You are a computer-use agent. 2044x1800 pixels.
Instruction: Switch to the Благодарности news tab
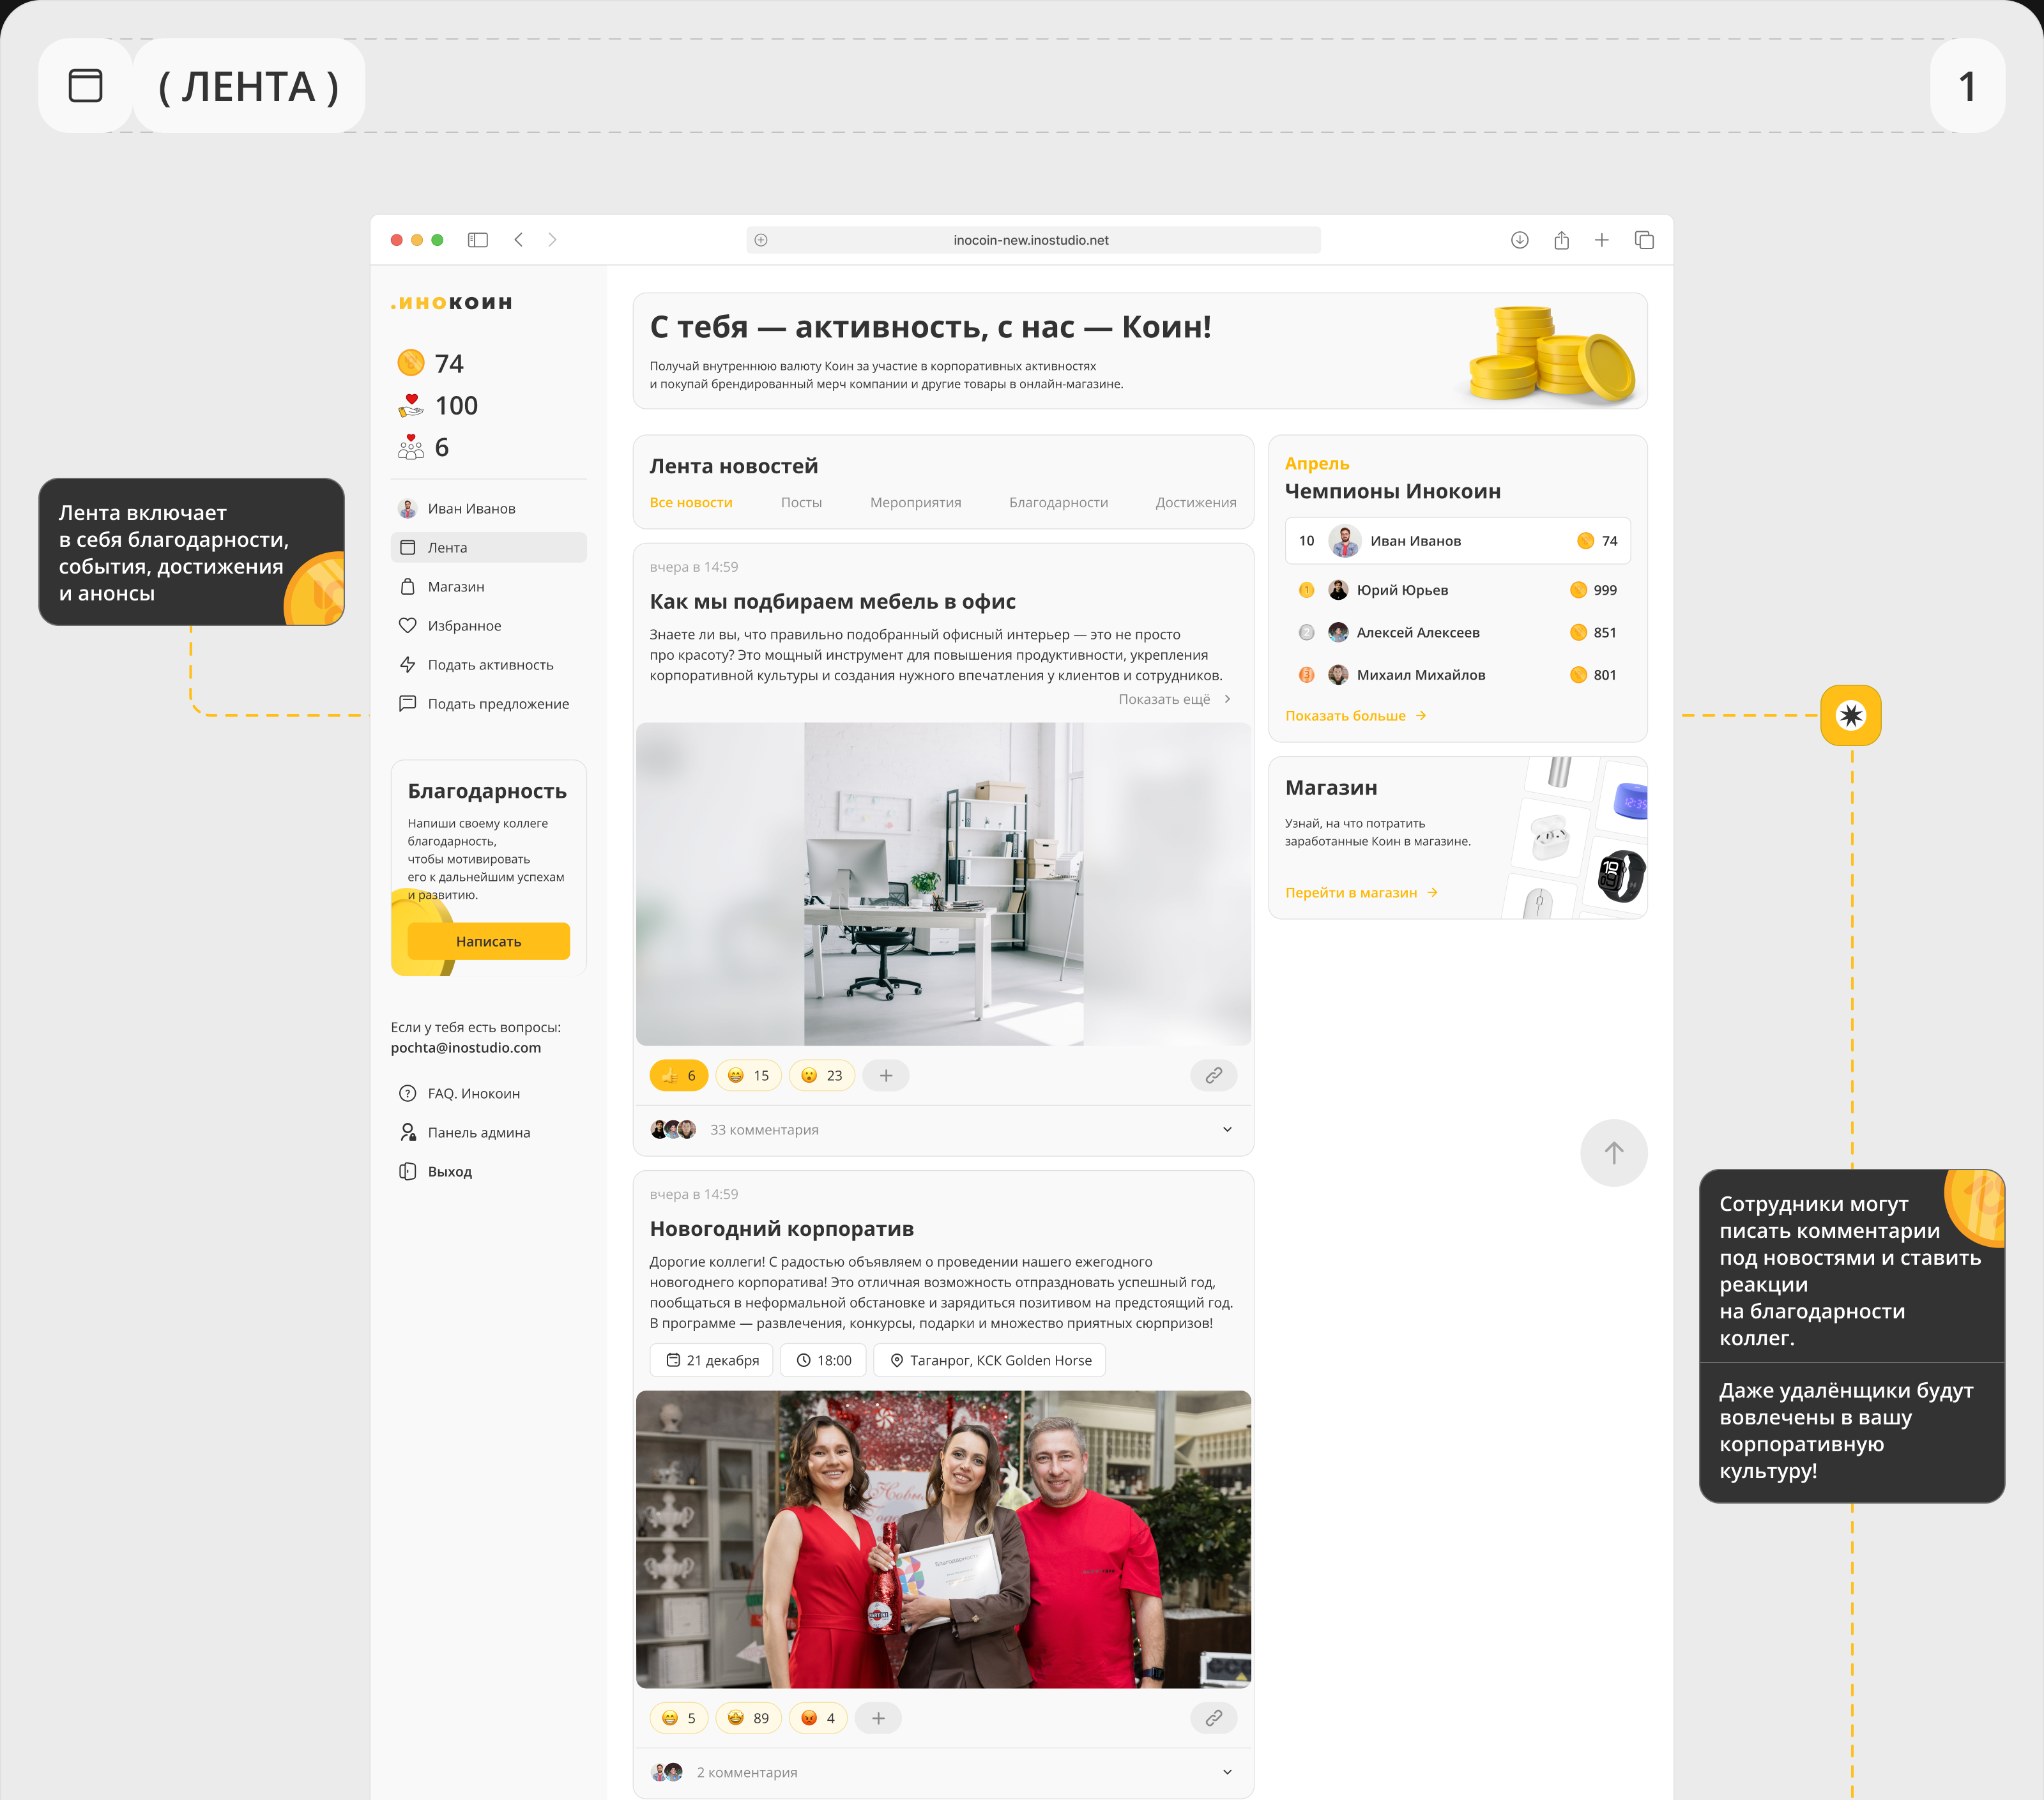coord(1058,502)
